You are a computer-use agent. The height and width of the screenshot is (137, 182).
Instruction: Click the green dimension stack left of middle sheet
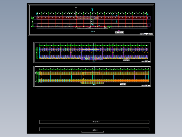[x=37, y=53]
